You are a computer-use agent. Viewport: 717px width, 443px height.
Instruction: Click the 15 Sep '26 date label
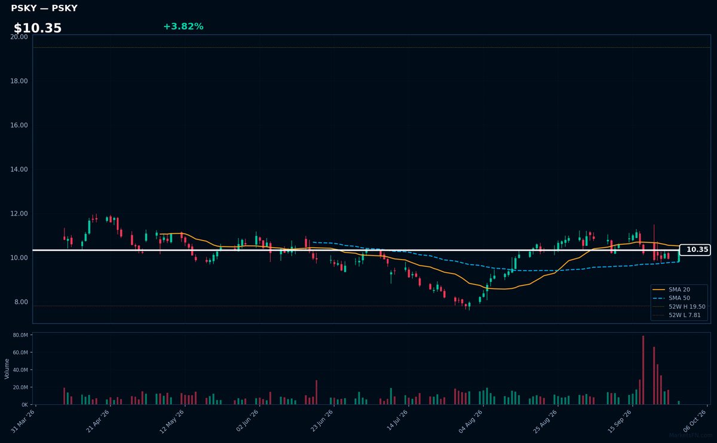[618, 420]
